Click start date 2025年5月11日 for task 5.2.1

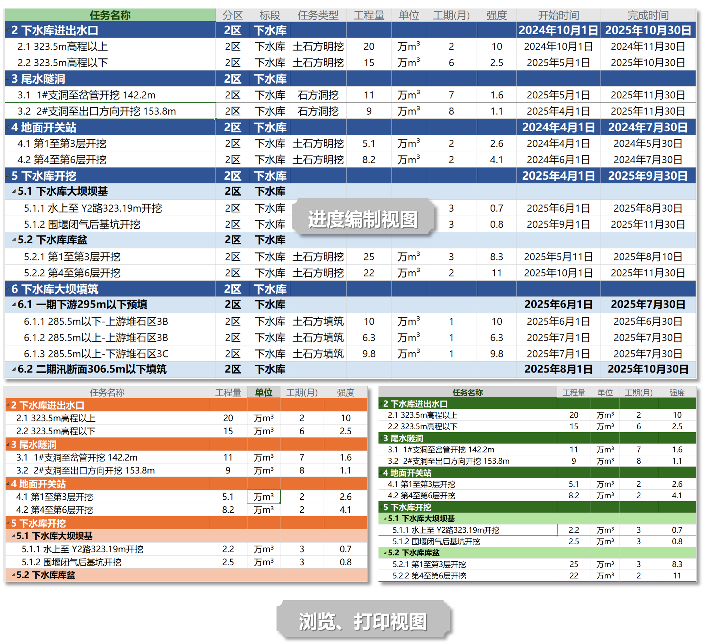(559, 256)
